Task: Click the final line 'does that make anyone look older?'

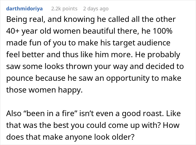Action: pyautogui.click(x=70, y=137)
